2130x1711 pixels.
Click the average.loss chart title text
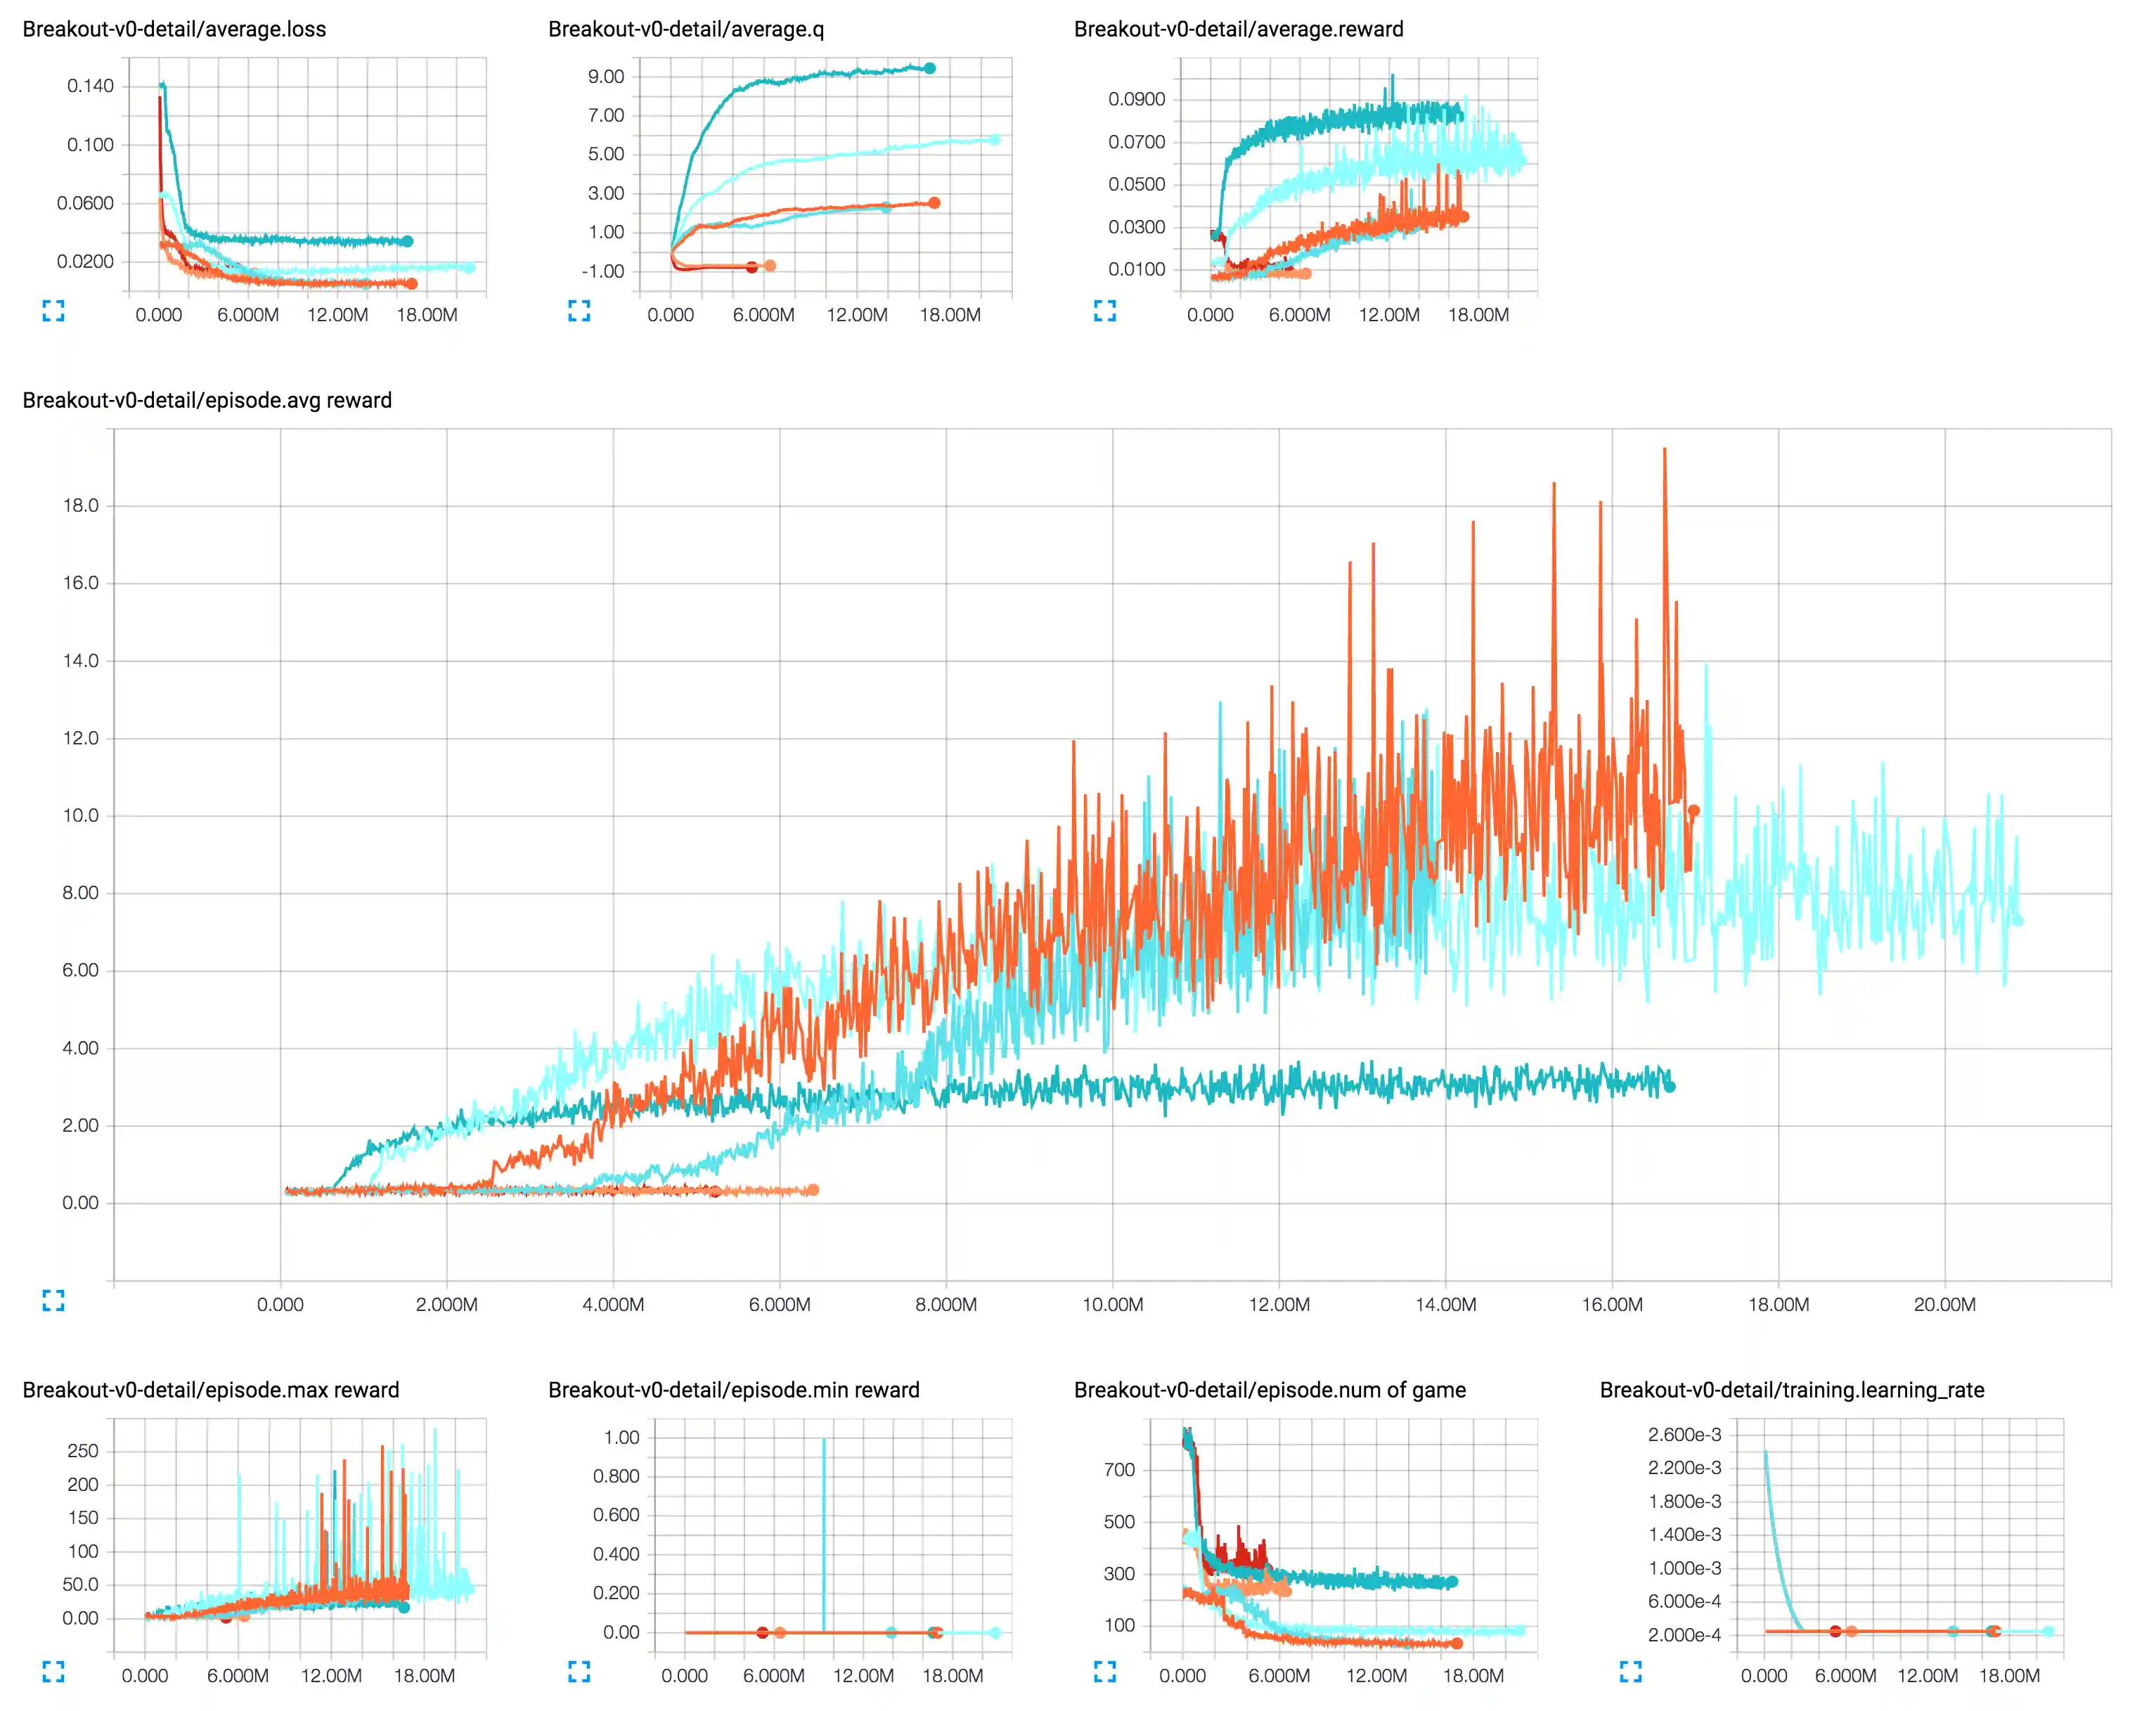coord(174,29)
